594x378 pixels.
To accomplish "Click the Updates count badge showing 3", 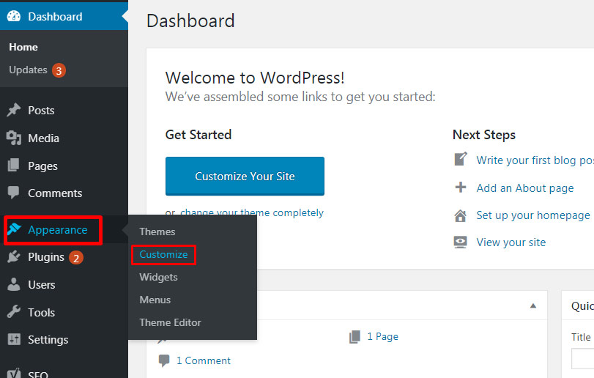I will 59,70.
